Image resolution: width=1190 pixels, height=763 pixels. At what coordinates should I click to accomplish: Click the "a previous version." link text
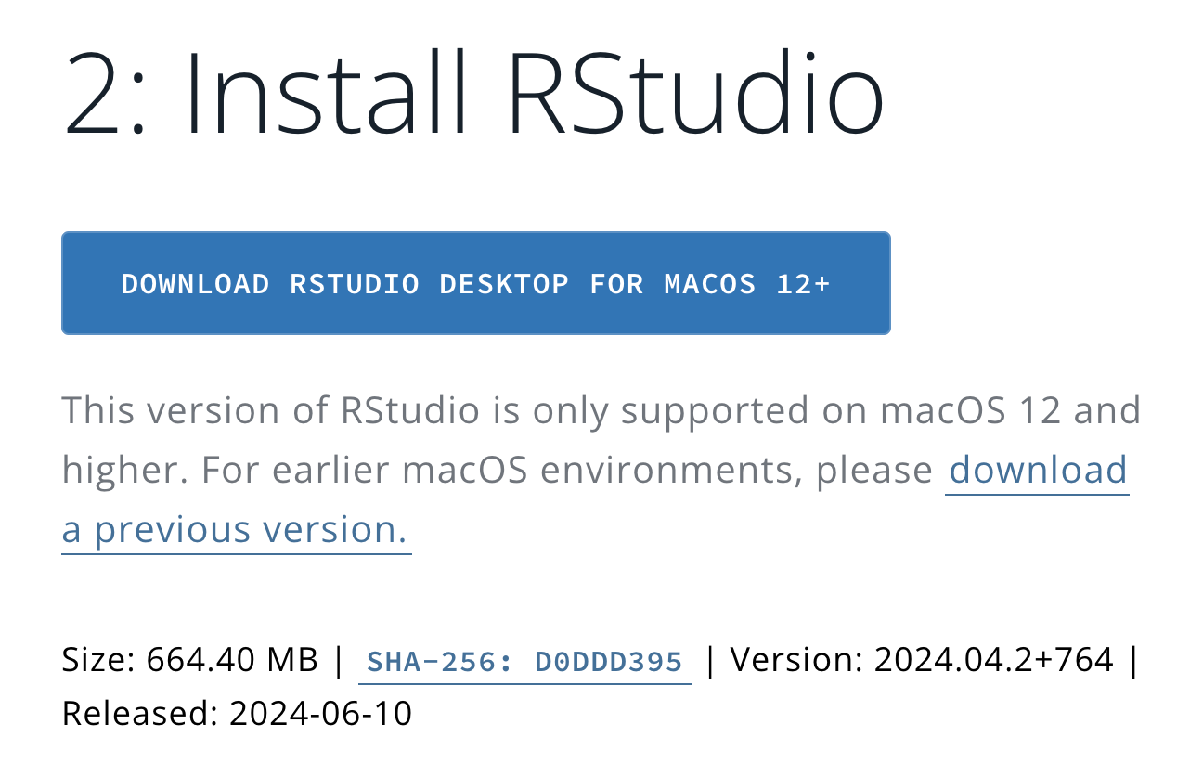(x=236, y=529)
